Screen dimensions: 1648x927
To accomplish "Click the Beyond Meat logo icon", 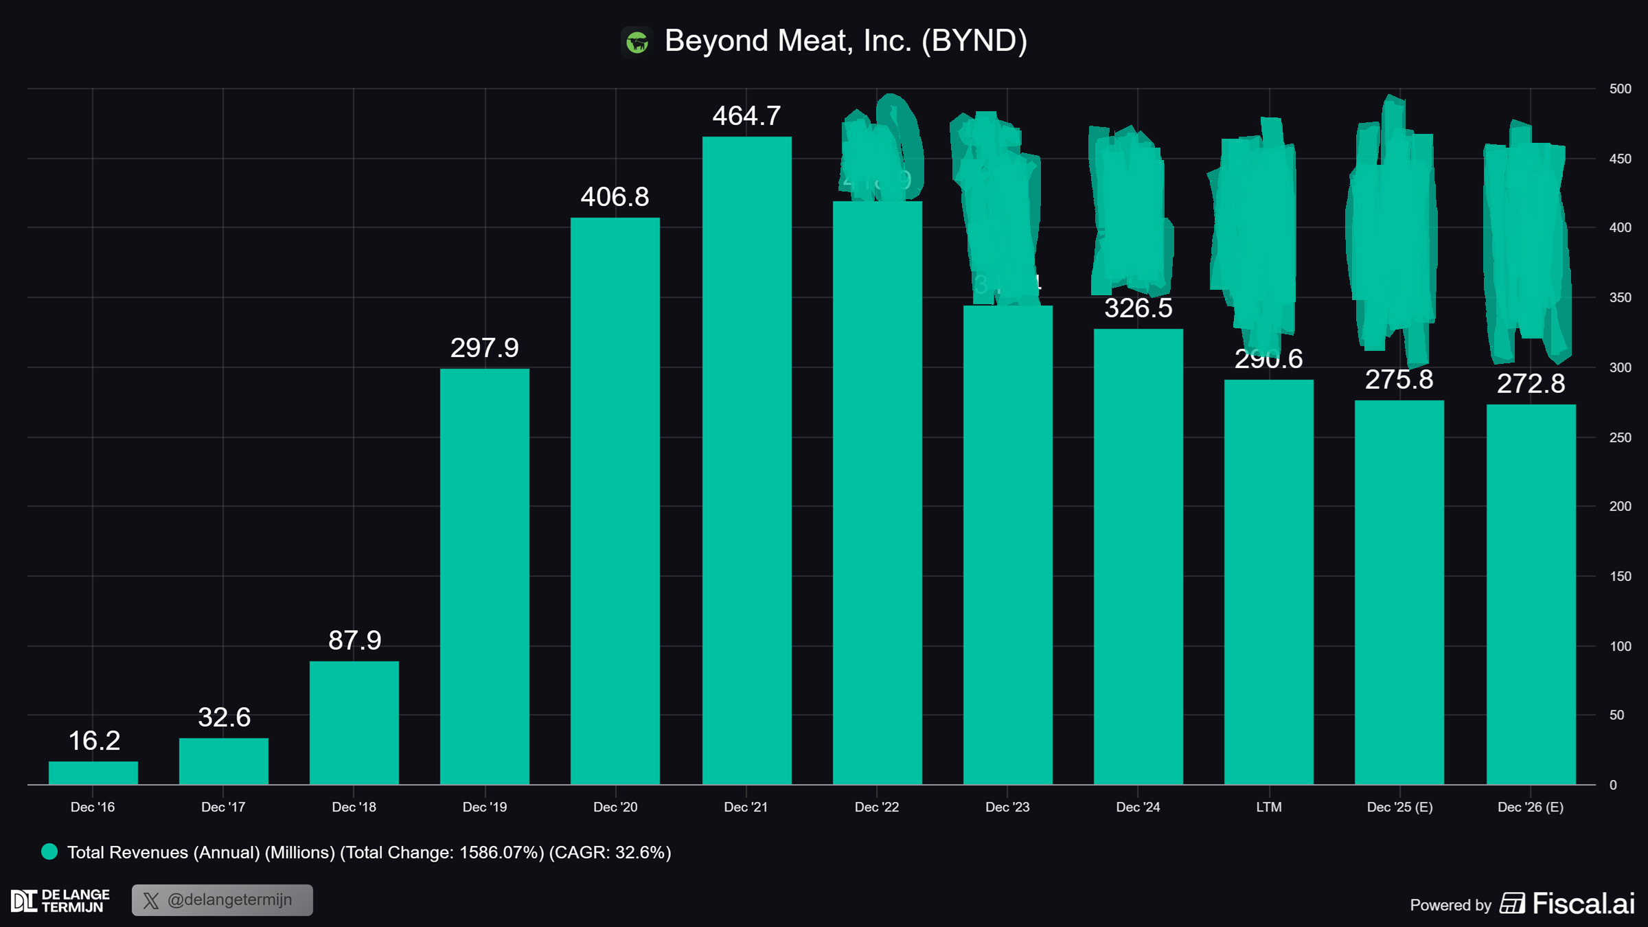I will [x=637, y=42].
